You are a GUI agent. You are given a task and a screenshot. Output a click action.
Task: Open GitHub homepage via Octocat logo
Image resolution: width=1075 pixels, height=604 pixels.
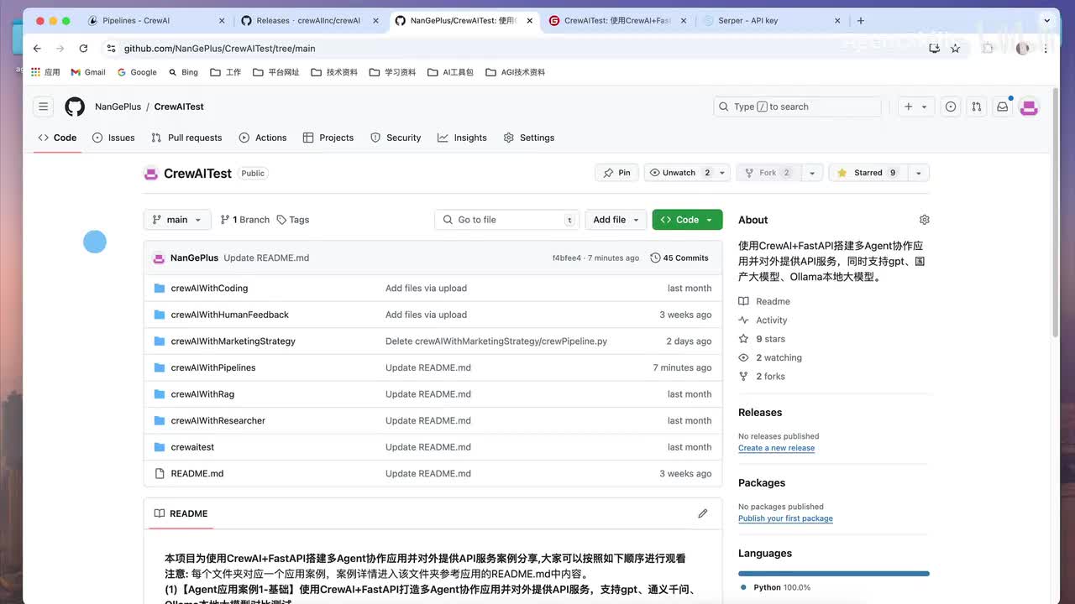click(x=75, y=107)
